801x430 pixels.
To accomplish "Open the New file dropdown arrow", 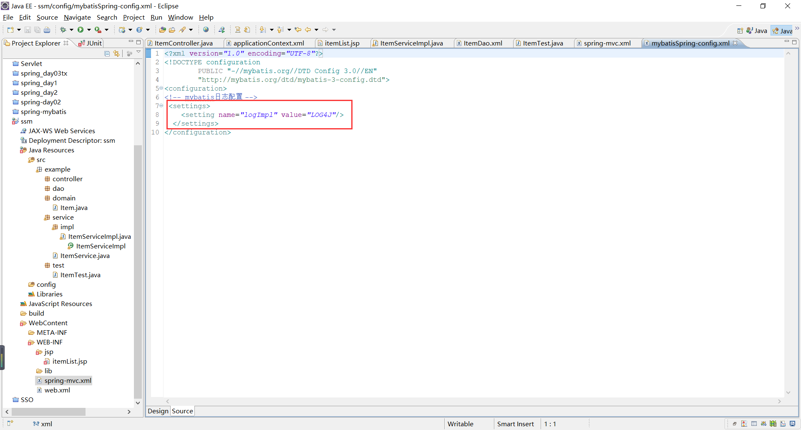I will pyautogui.click(x=19, y=30).
